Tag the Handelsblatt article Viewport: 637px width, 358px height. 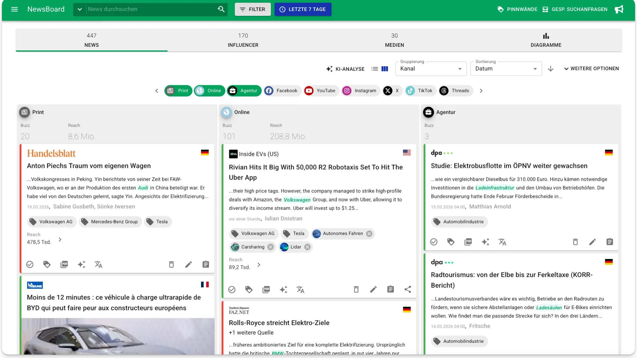point(47,264)
